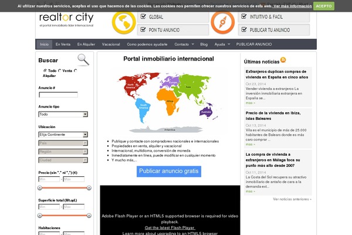Click the Anuncio # input field
352x235 pixels.
tap(58, 95)
